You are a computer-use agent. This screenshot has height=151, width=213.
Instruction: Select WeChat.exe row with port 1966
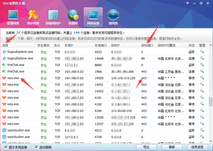(104, 72)
